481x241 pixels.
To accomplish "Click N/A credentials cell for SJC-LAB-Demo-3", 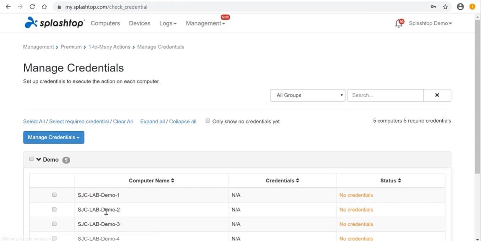I will 236,224.
